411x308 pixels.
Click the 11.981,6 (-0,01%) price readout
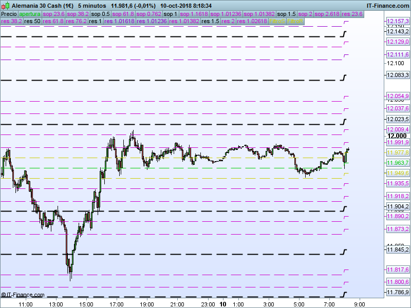click(133, 6)
